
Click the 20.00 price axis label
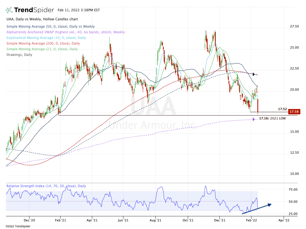[x=294, y=90]
